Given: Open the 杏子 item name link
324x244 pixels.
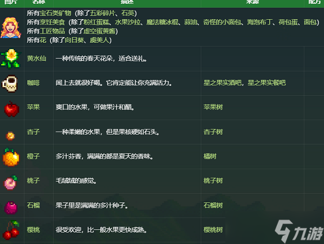Looking at the screenshot, I should [x=33, y=132].
